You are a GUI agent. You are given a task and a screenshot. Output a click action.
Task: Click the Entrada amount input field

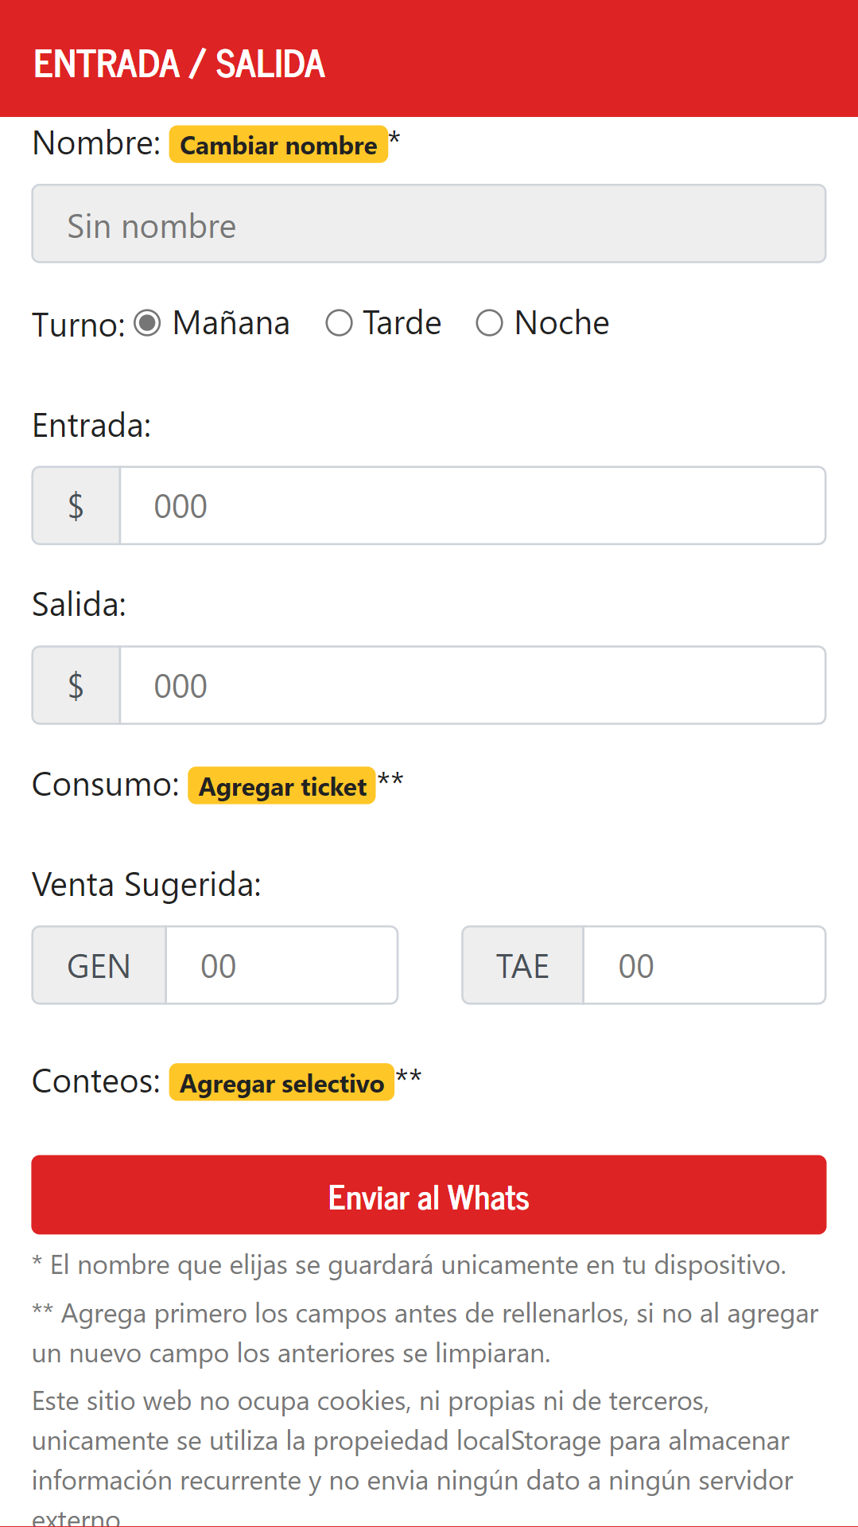click(x=472, y=506)
